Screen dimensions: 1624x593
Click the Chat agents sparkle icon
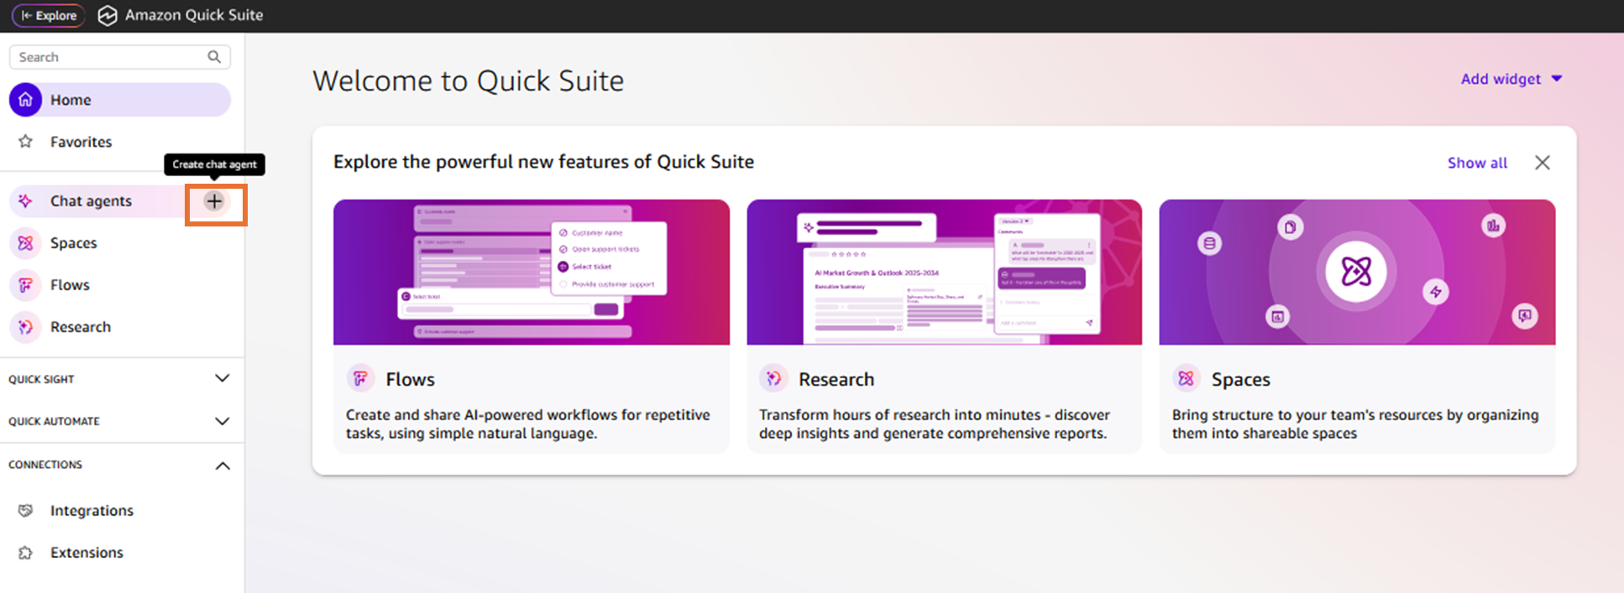(x=26, y=200)
